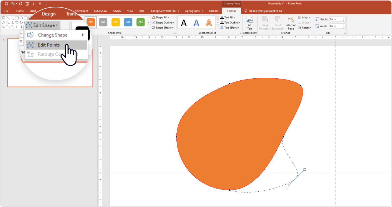Open the File menu
Image resolution: width=392 pixels, height=207 pixels.
coord(6,11)
